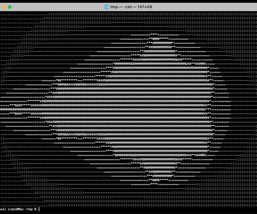Click the shell prompt 'simon@Mac /tmp %'
This screenshot has width=257, height=214.
point(22,209)
